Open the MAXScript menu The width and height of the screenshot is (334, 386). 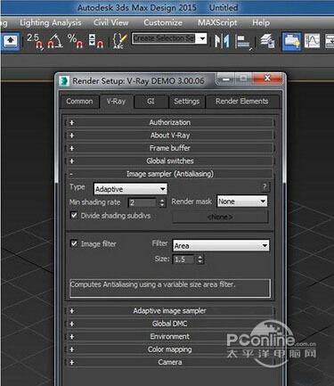pos(217,22)
